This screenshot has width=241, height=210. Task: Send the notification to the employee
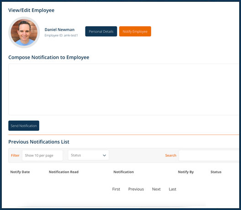24,125
